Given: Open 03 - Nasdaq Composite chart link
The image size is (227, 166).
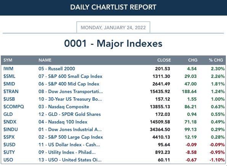Looking at the screenshot, I should click(64, 107).
